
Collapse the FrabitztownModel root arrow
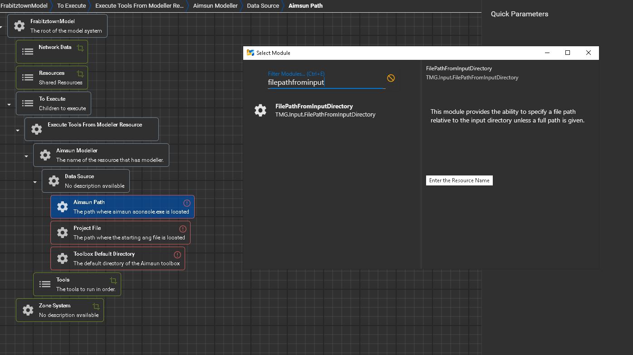pos(1,27)
